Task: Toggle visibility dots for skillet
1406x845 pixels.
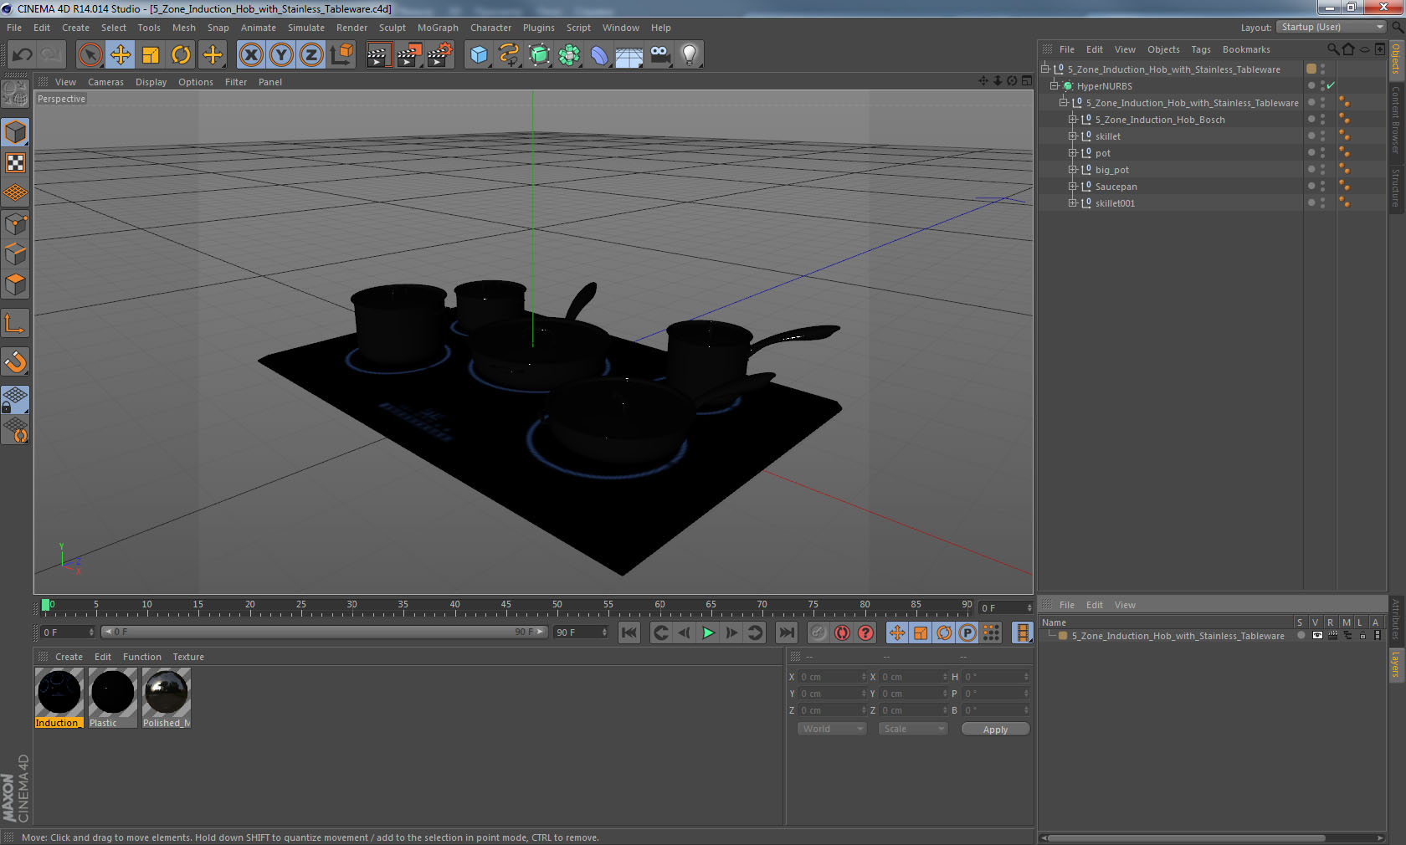Action: (x=1322, y=136)
